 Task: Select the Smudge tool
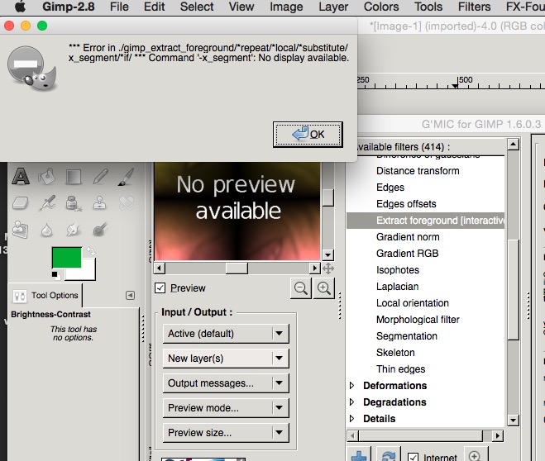click(73, 230)
